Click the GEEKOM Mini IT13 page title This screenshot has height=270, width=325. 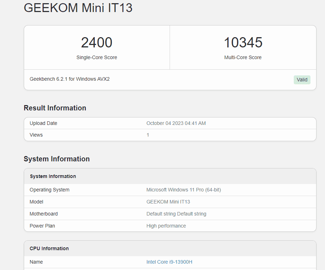78,7
